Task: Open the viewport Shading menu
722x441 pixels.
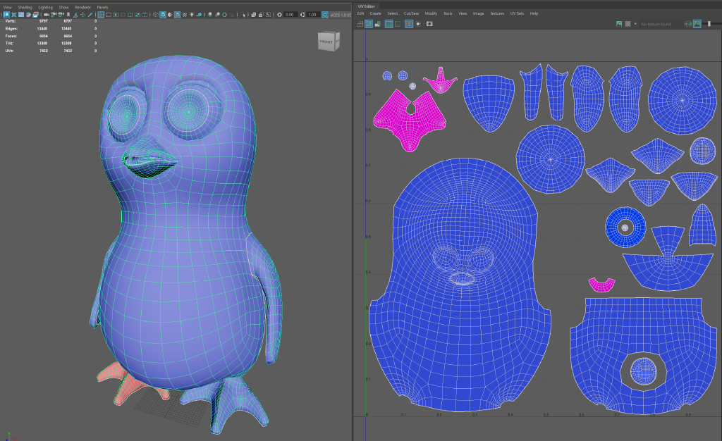Action: [25, 7]
